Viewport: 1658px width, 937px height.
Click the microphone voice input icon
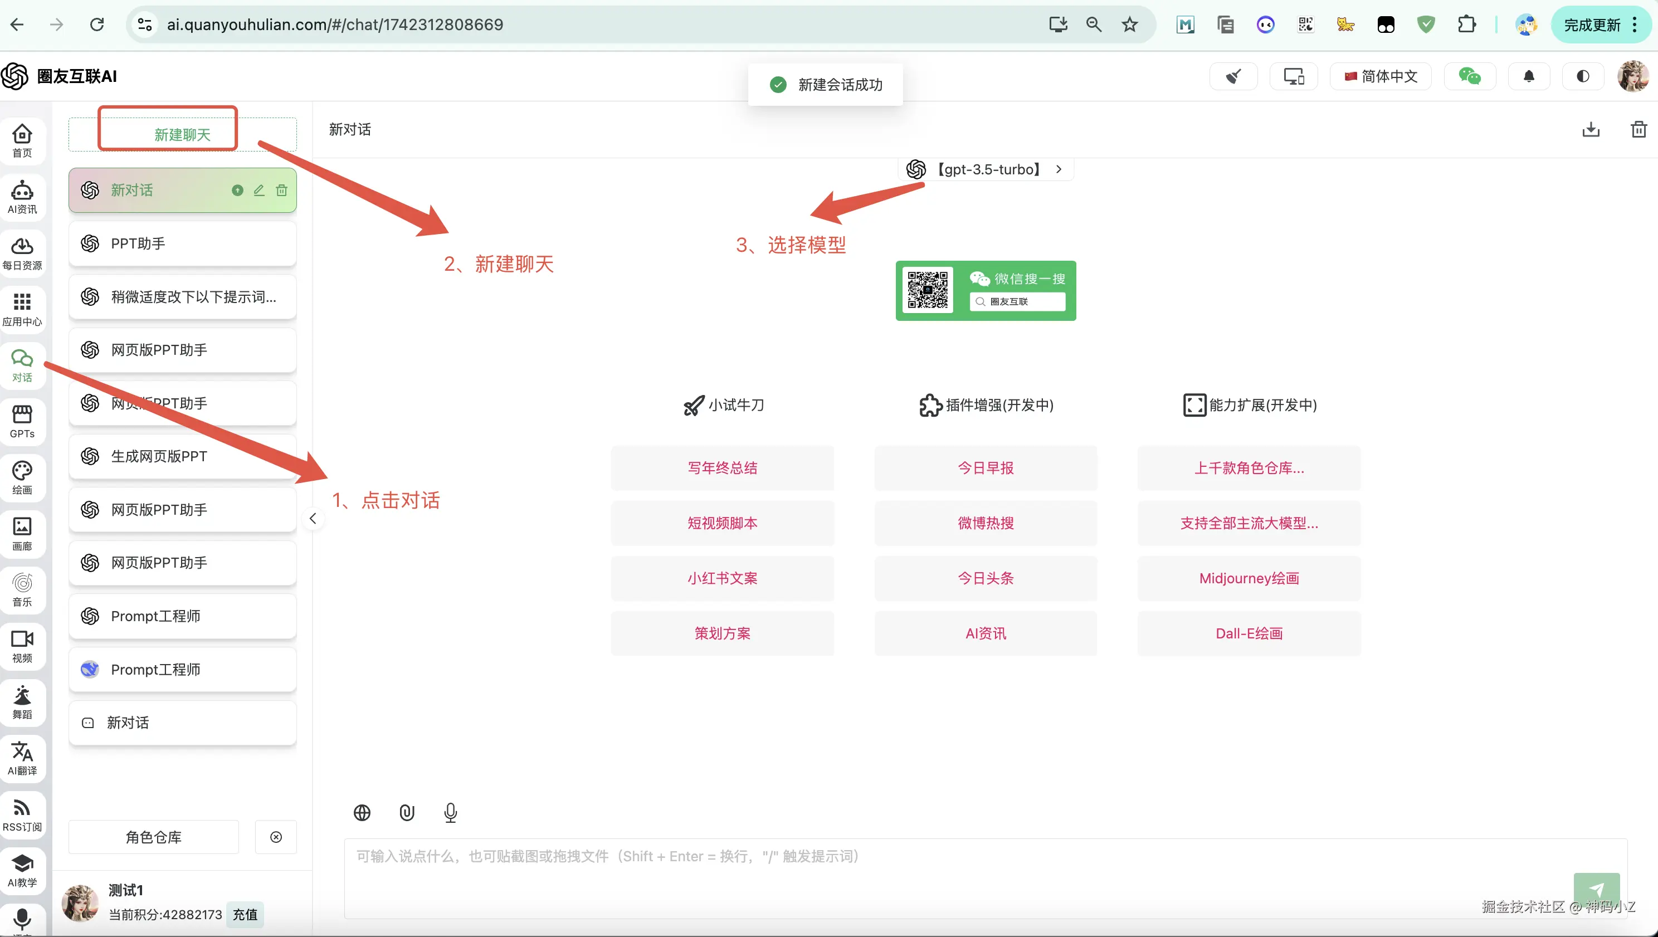click(451, 813)
